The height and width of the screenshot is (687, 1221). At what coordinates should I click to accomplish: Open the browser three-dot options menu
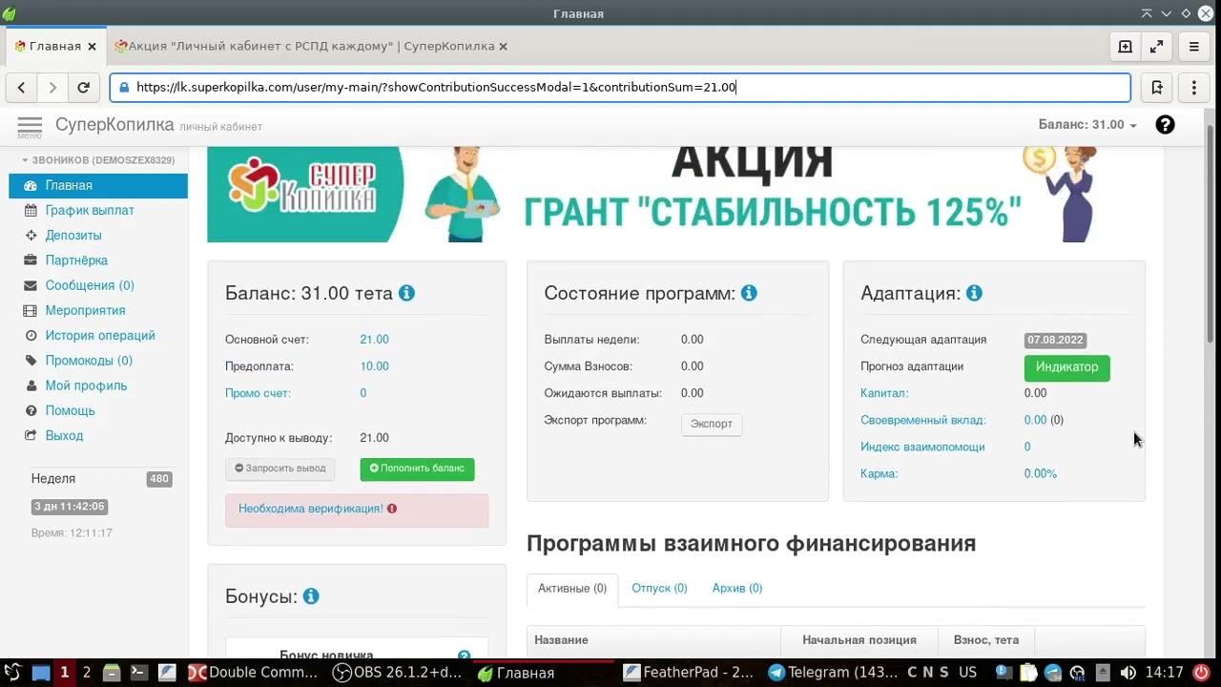pos(1194,88)
